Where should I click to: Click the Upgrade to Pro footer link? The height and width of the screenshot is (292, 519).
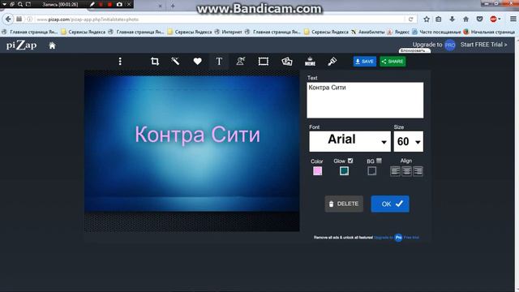tap(397, 238)
